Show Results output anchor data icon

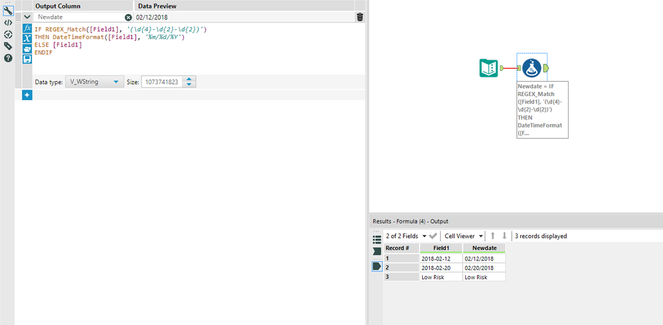tap(377, 266)
